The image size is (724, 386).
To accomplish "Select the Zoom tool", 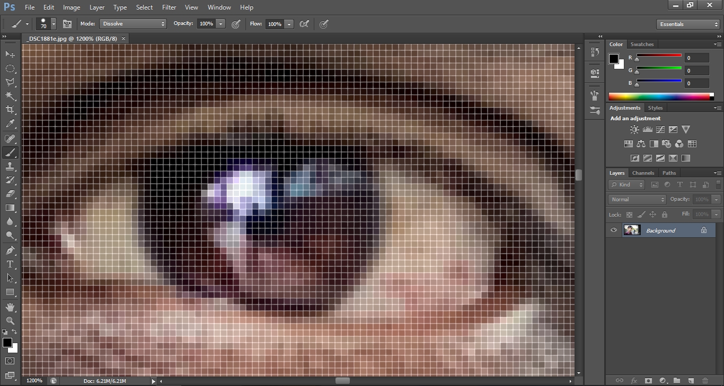I will click(x=10, y=320).
